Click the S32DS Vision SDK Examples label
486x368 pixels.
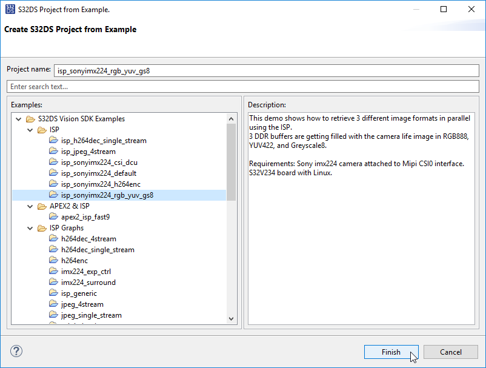pos(81,119)
